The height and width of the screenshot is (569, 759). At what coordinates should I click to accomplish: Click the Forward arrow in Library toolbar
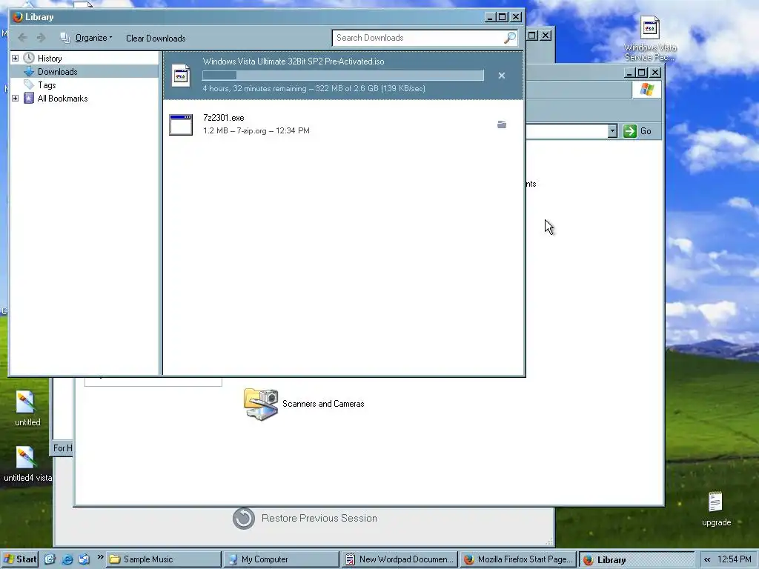pos(42,38)
